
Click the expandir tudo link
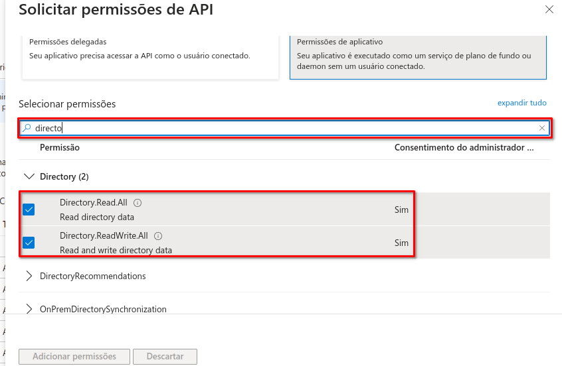point(521,103)
